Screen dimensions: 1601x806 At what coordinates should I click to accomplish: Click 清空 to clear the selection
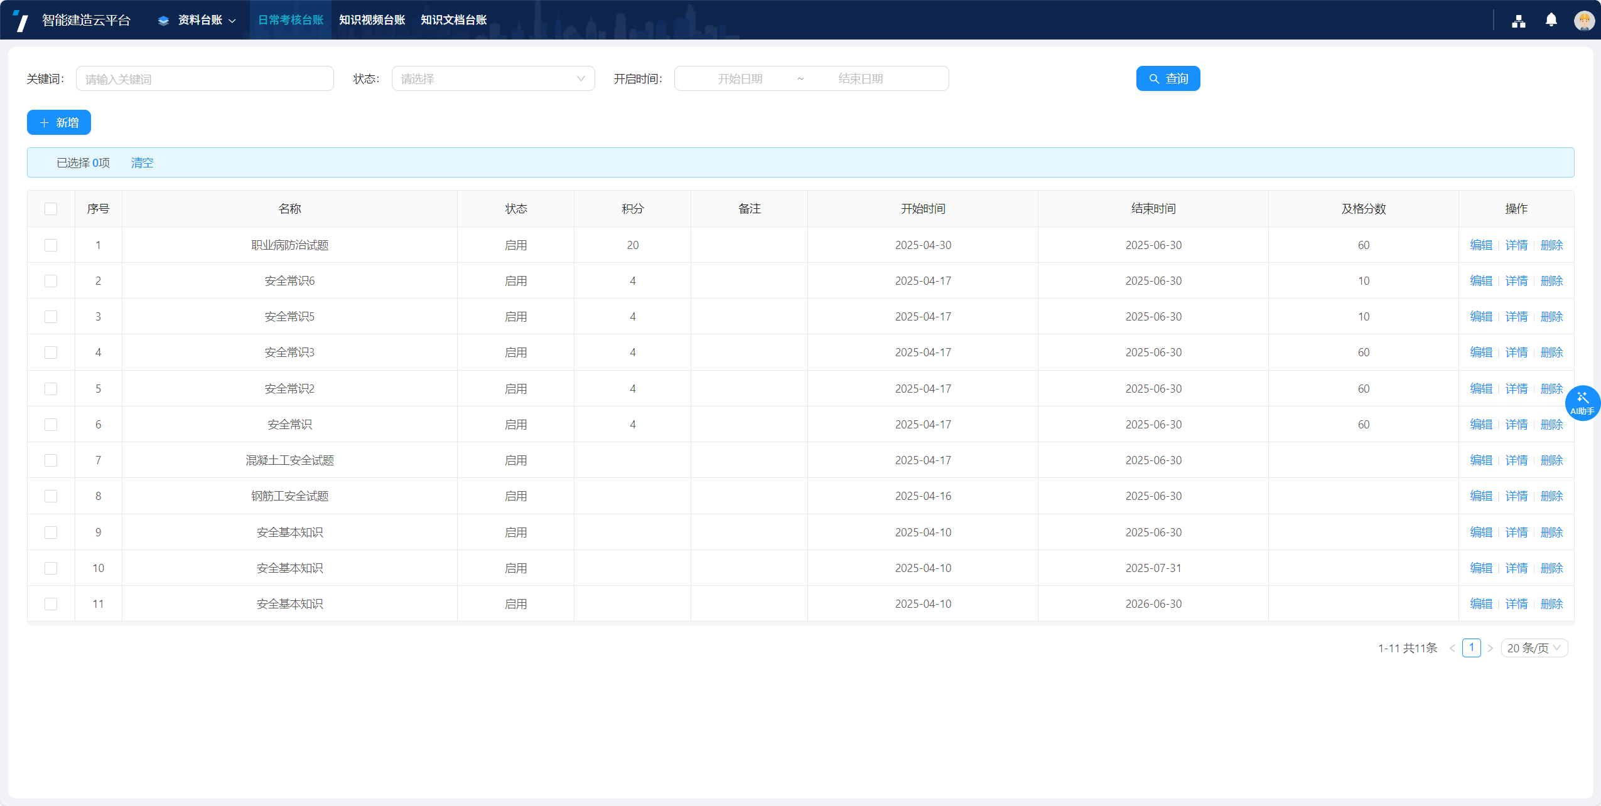[142, 163]
